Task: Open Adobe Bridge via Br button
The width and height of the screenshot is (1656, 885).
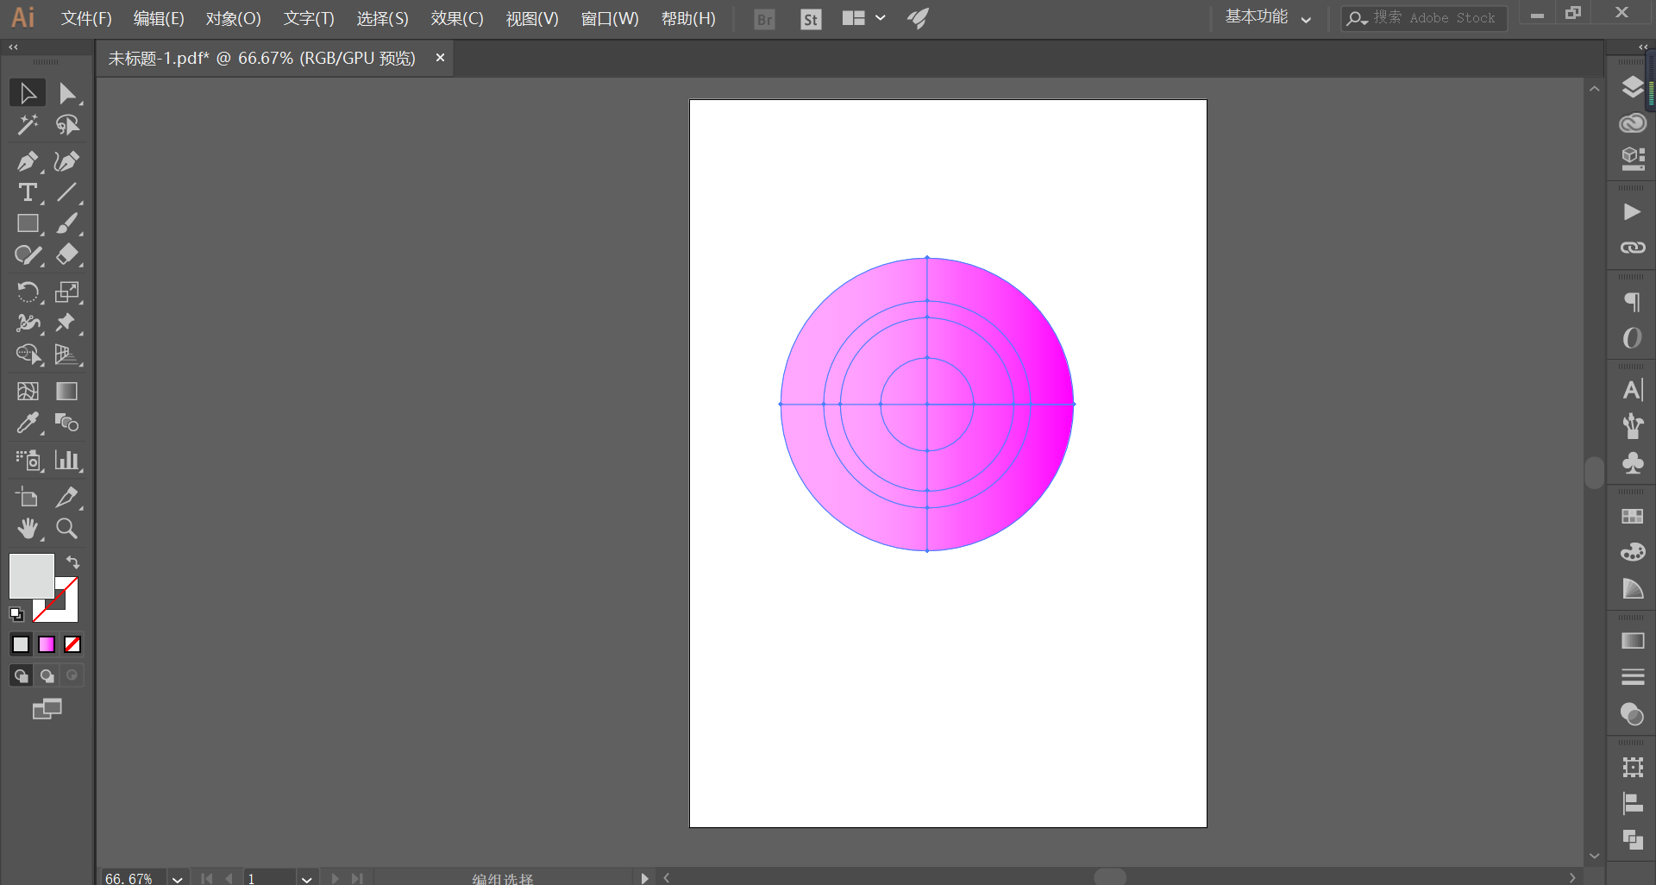Action: [x=764, y=19]
